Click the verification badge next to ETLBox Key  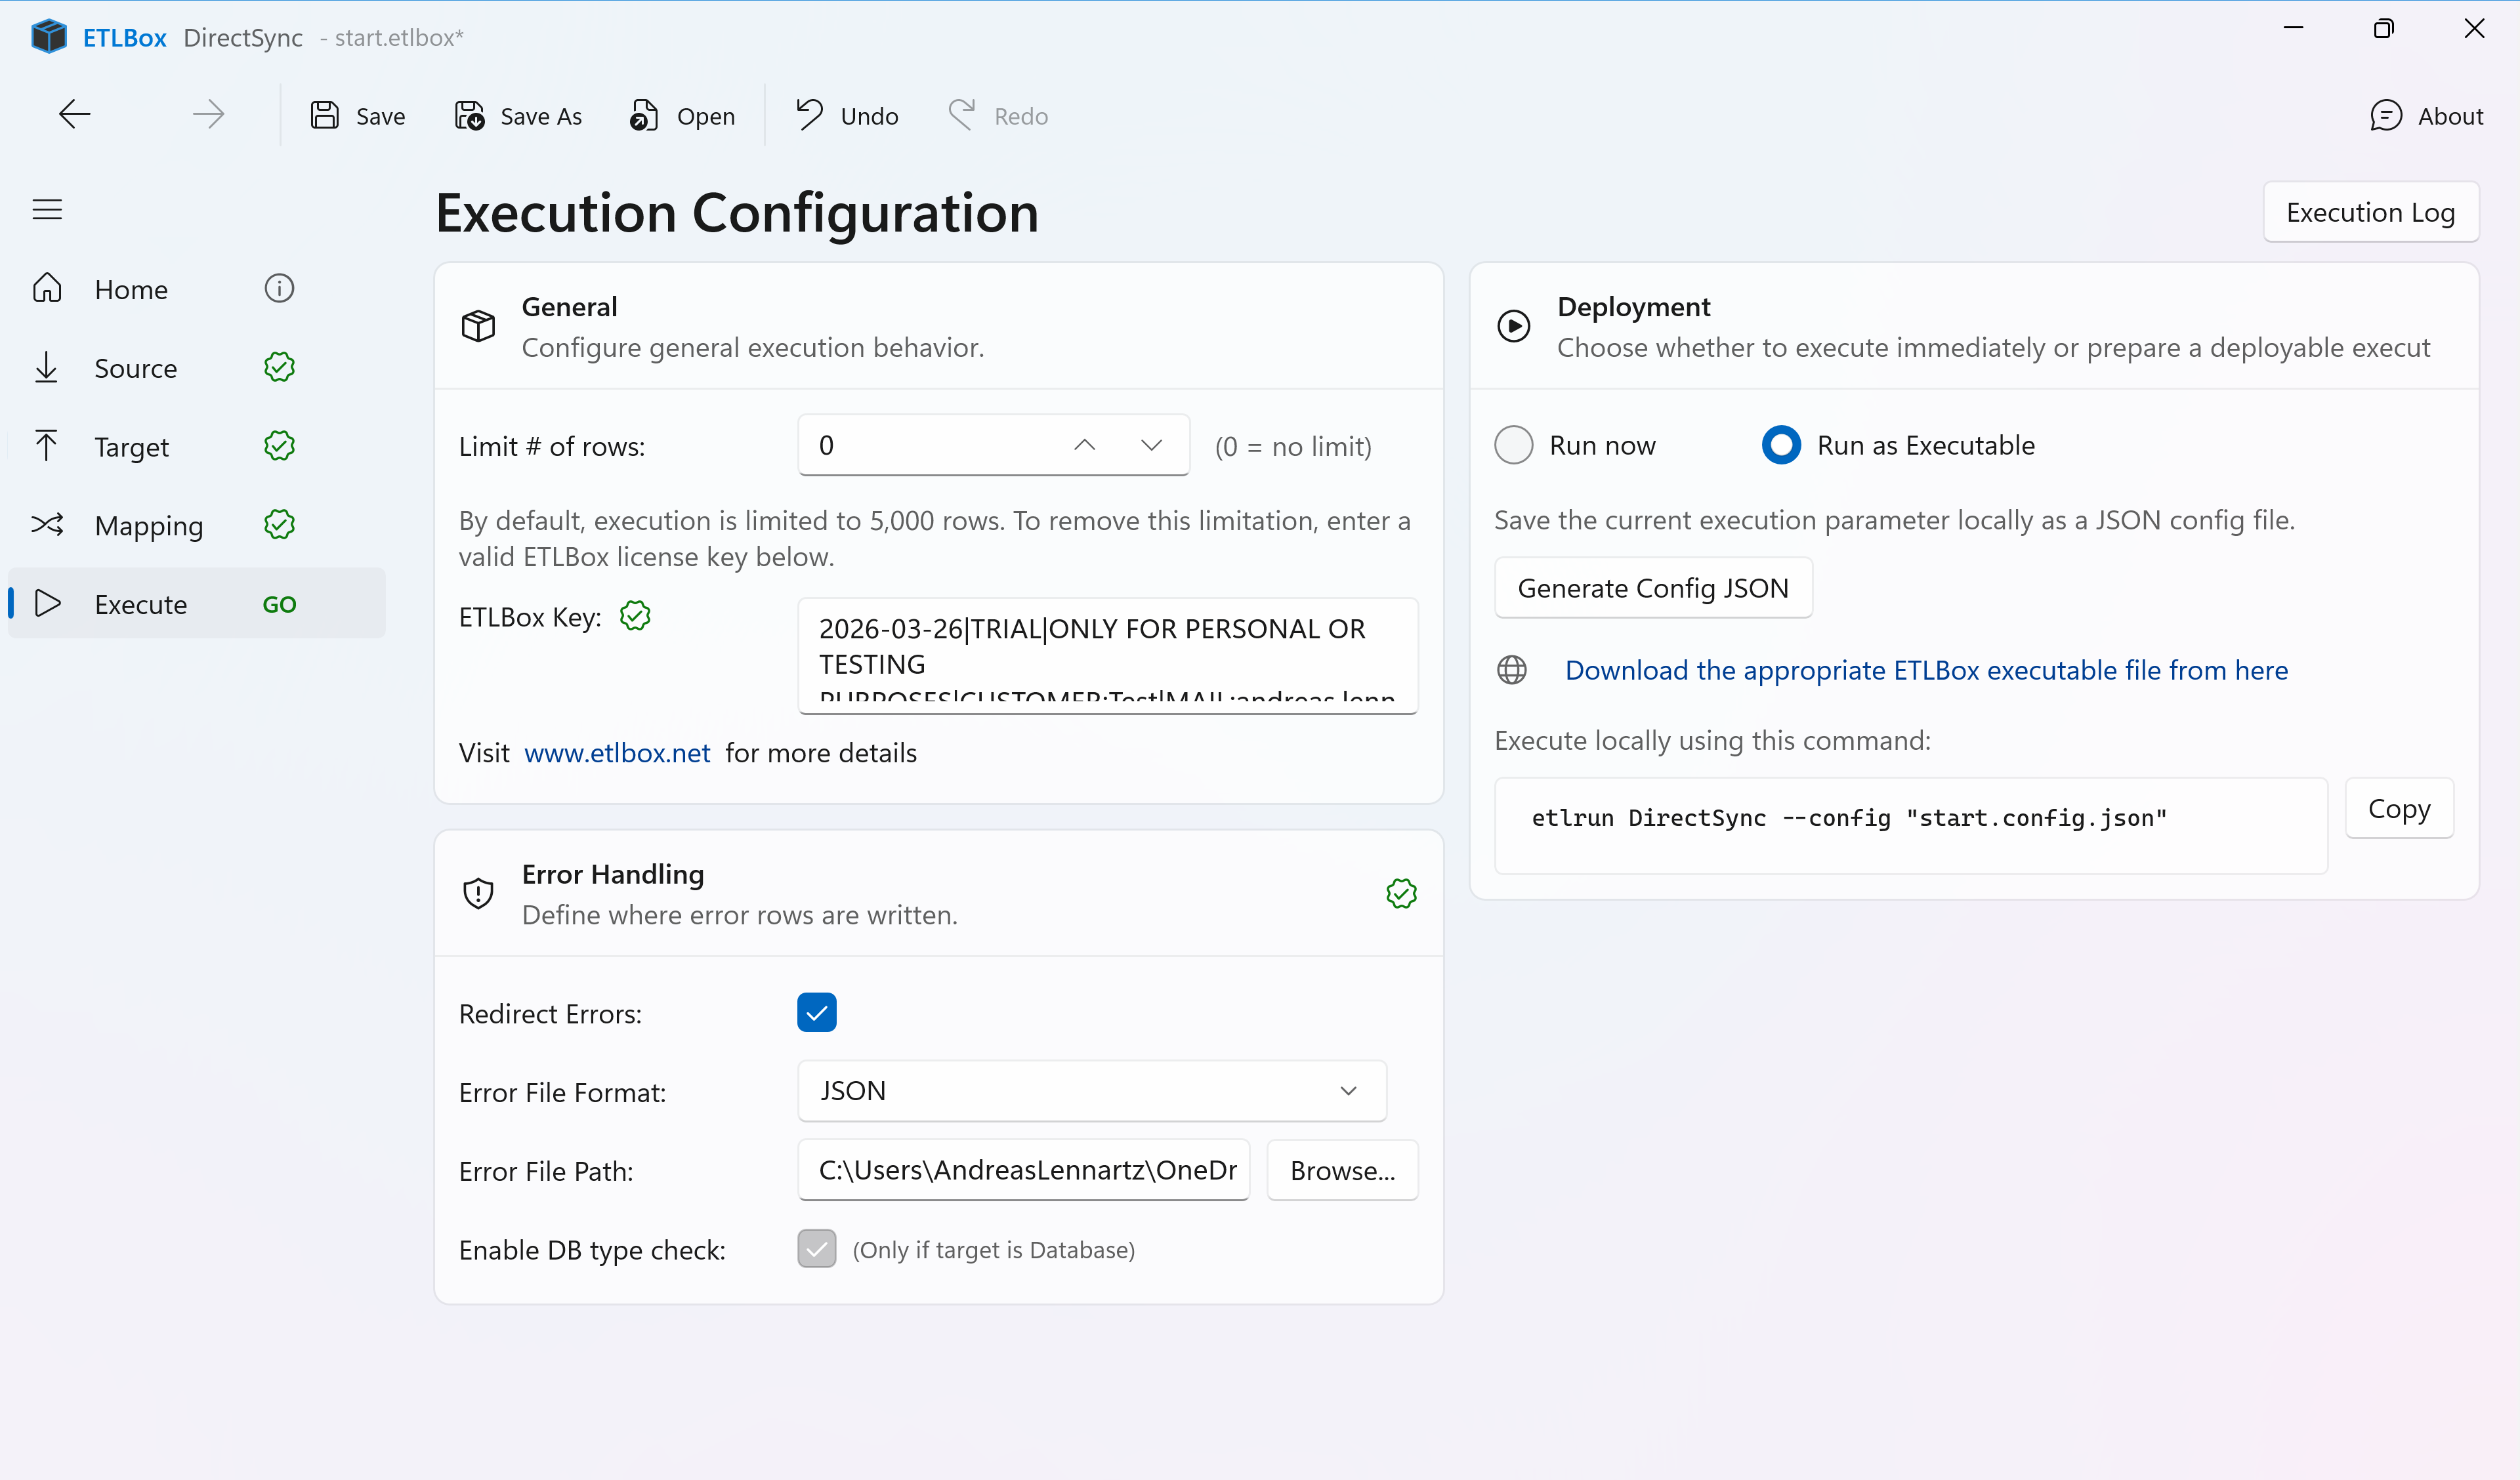point(635,616)
